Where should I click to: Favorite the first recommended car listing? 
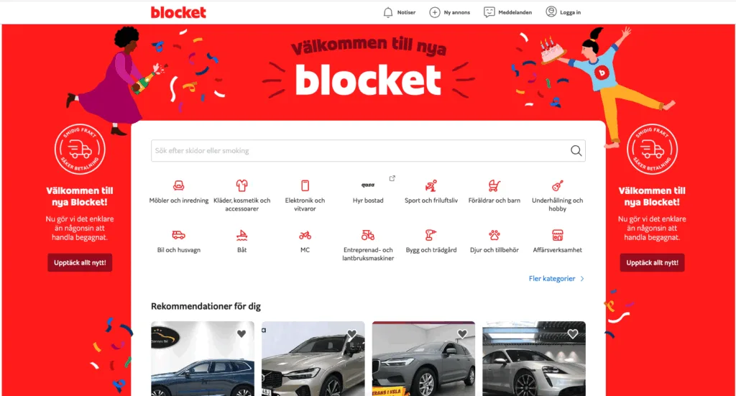(241, 333)
